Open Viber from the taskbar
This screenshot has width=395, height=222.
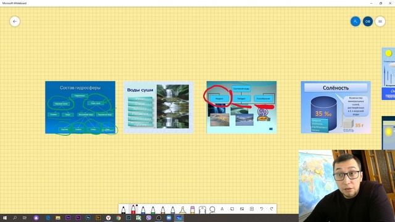point(149,218)
